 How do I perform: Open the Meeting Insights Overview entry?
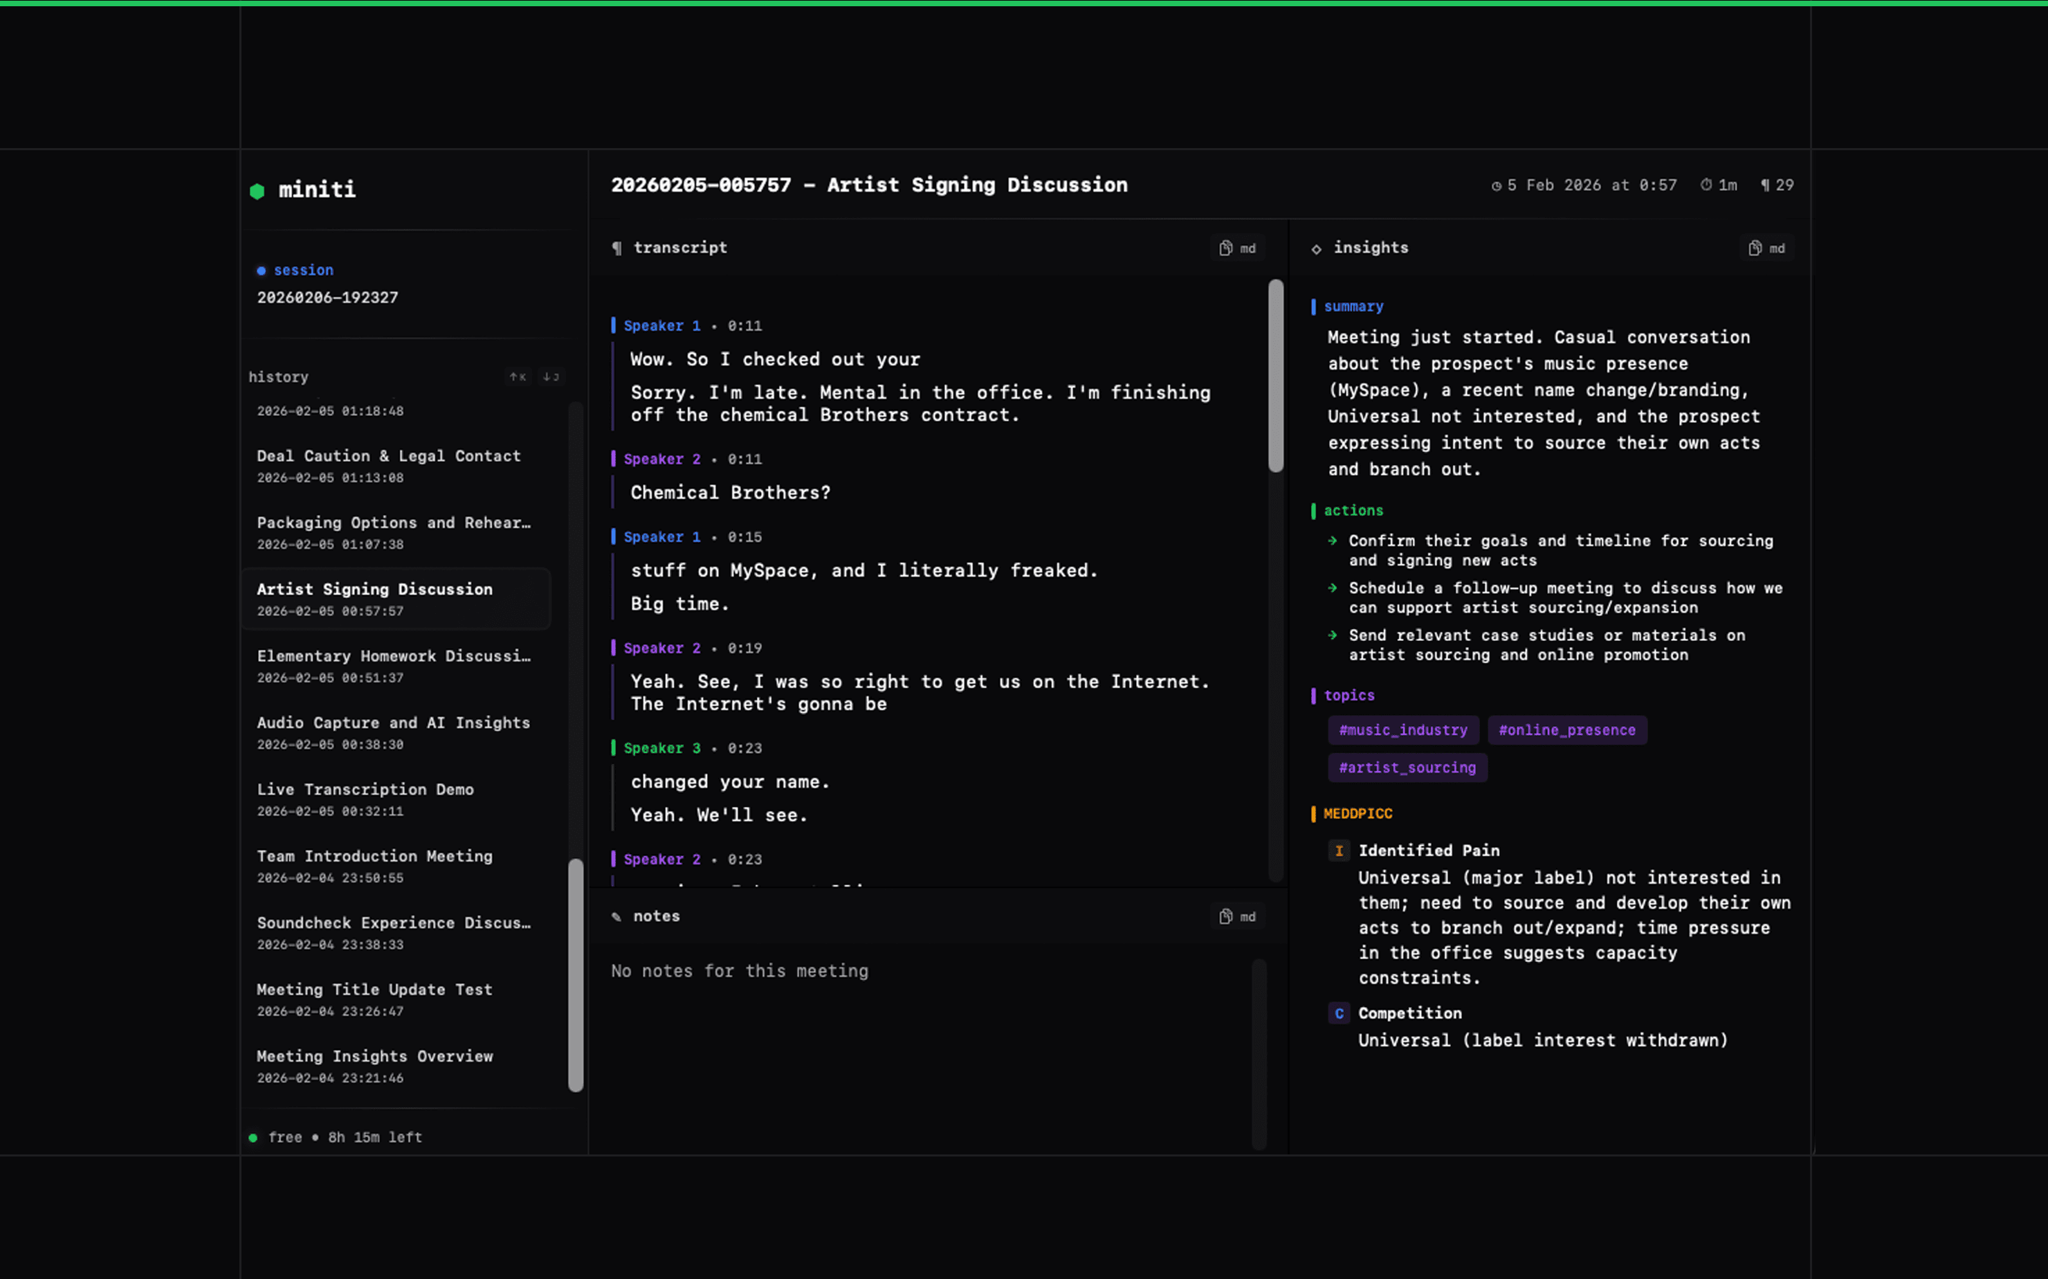[396, 1066]
